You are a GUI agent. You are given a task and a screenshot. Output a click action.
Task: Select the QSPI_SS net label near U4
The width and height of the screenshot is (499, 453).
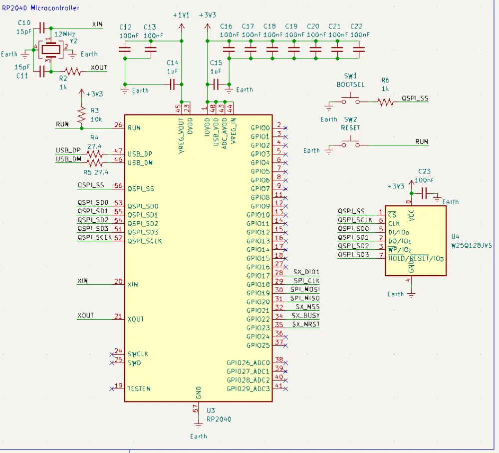(x=350, y=211)
